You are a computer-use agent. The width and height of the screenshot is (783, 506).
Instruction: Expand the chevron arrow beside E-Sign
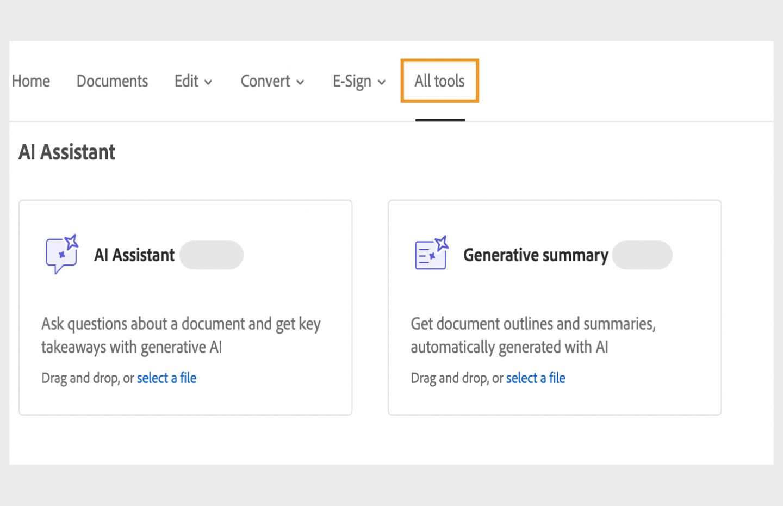[x=382, y=82]
